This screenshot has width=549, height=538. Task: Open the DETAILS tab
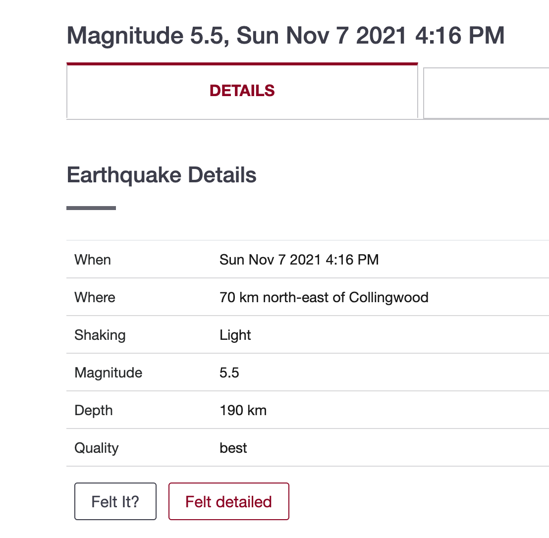(242, 91)
